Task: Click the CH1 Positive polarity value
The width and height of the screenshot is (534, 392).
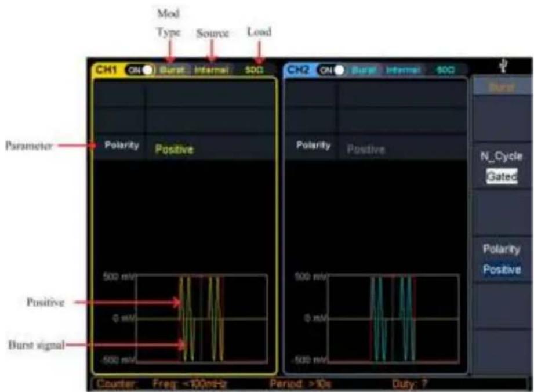Action: pos(175,149)
